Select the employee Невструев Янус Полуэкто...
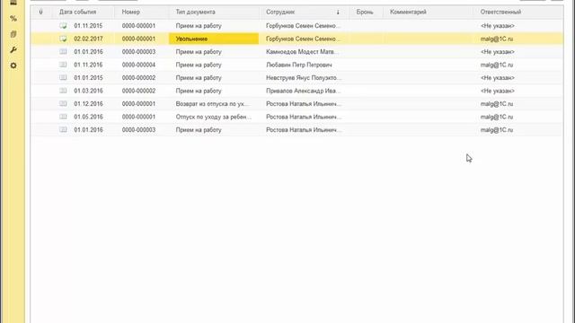Screen dimensions: 575x323 [304, 78]
